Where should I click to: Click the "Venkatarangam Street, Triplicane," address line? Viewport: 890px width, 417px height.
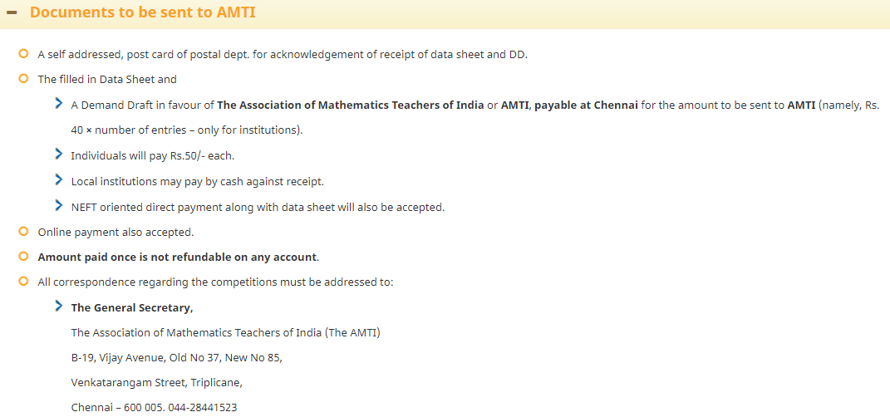pyautogui.click(x=156, y=383)
